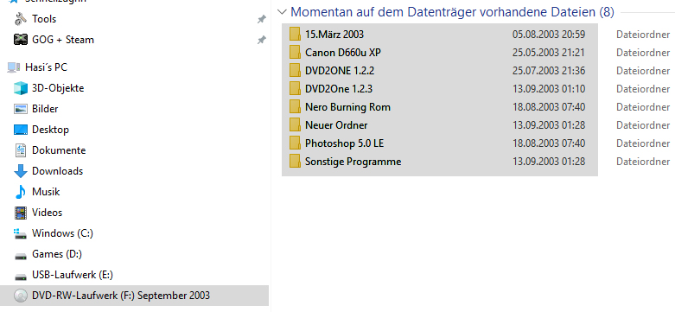Select the Videos filmstrip icon
This screenshot has height=312, width=675.
click(21, 213)
